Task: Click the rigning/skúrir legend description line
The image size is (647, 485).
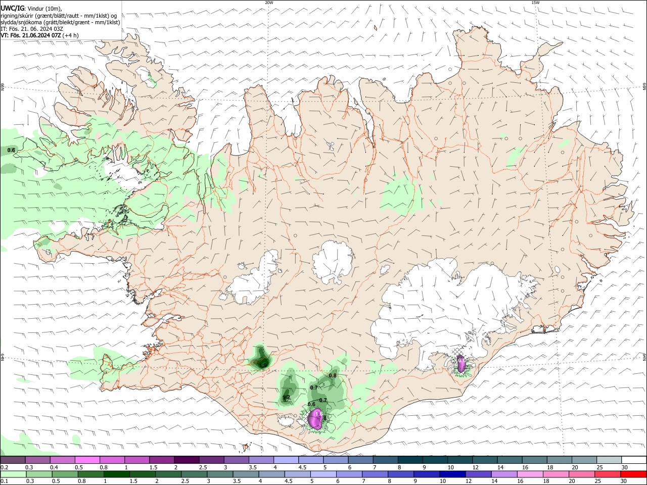Action: pyautogui.click(x=59, y=15)
